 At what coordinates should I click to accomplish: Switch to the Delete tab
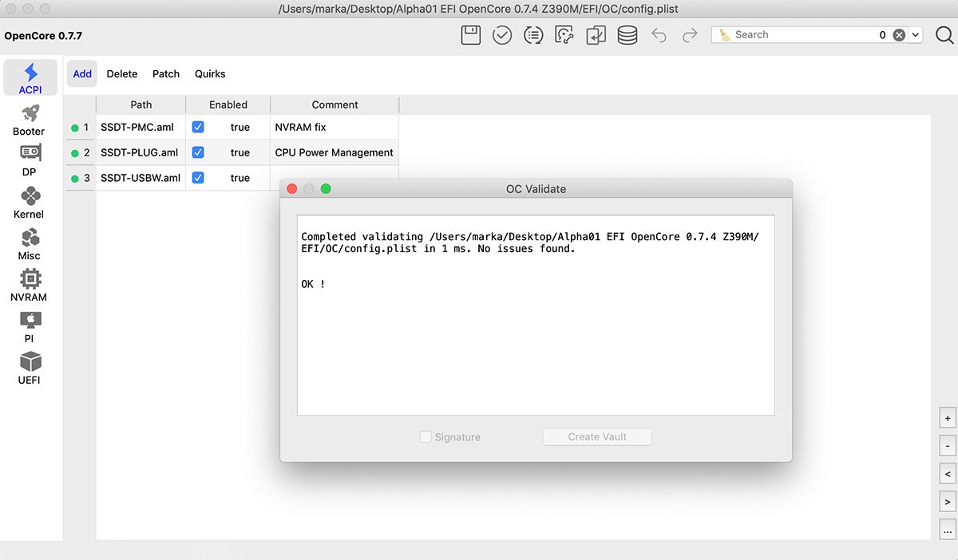pos(122,73)
